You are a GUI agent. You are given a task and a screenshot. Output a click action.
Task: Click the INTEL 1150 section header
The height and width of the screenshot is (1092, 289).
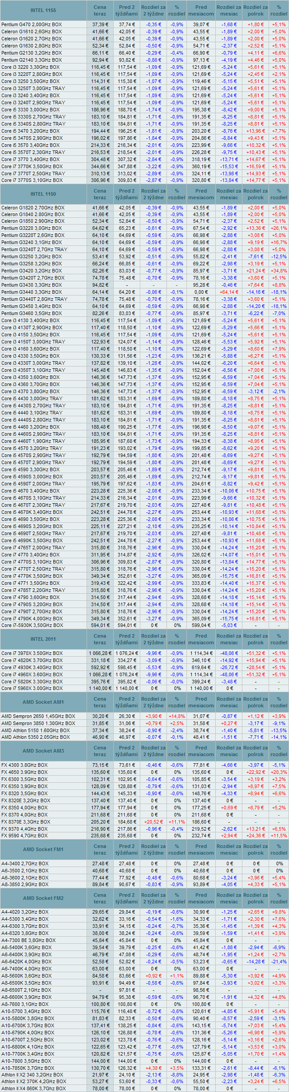pos(43,194)
